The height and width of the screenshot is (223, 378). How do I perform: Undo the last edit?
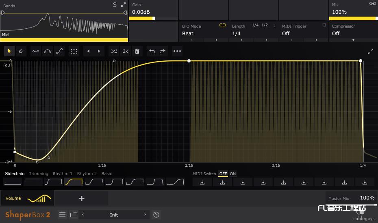[152, 51]
